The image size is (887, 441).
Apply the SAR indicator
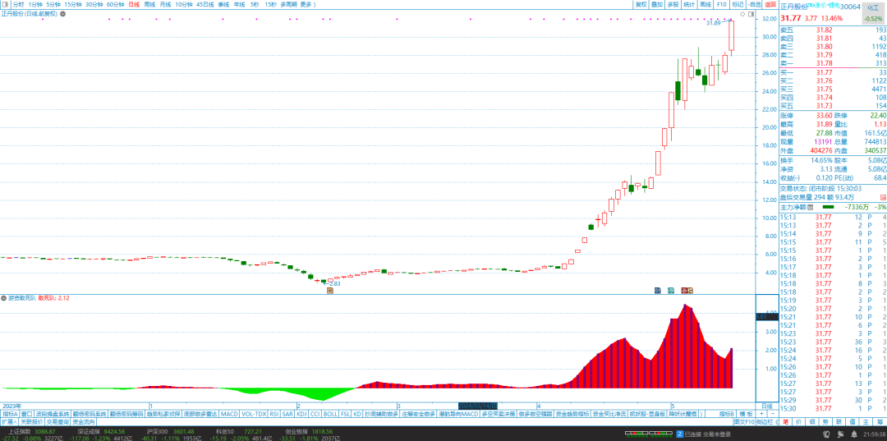click(x=288, y=414)
